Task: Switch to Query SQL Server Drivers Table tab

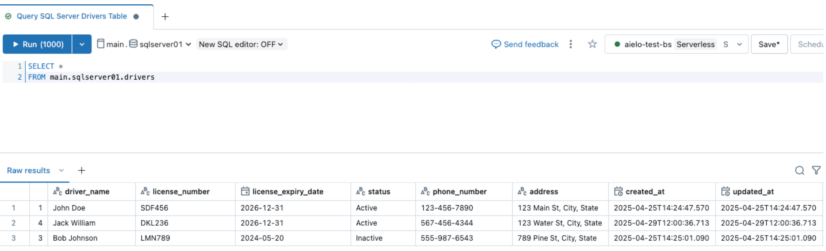Action: 72,16
